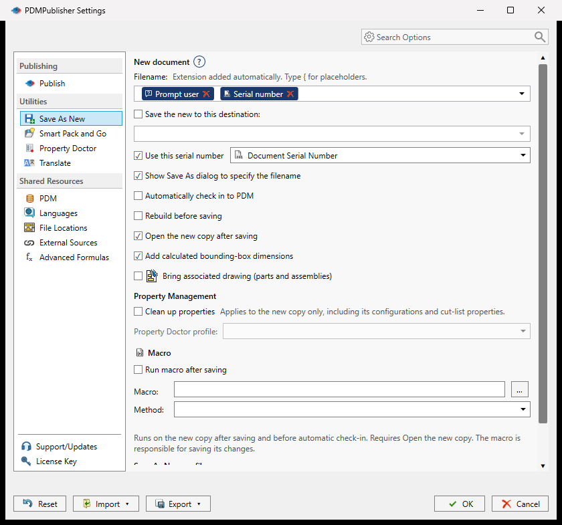Screen dimensions: 562x525
Task: Open help for New document
Action: [x=199, y=62]
